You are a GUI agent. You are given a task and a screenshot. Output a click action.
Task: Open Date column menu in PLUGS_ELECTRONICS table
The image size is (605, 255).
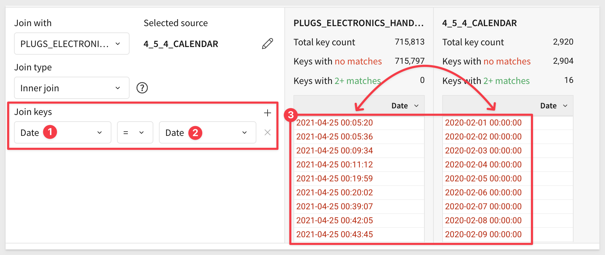(416, 106)
